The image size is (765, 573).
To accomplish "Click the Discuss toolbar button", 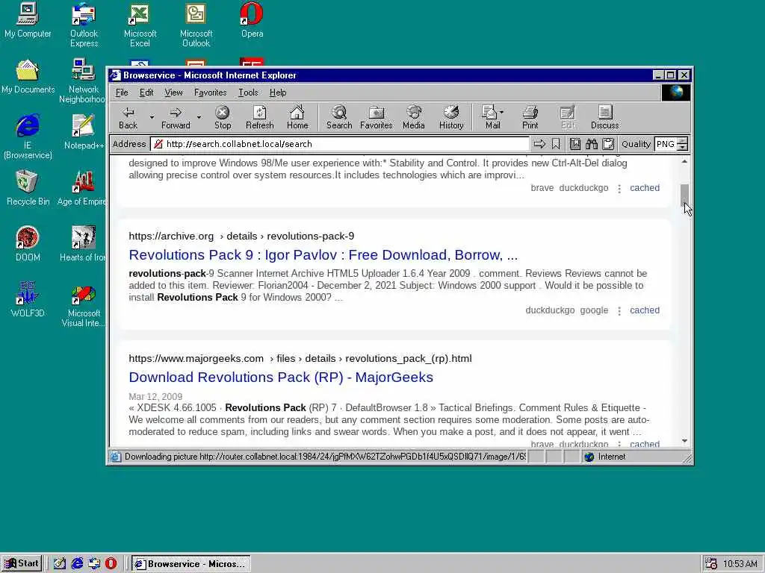I will (604, 117).
